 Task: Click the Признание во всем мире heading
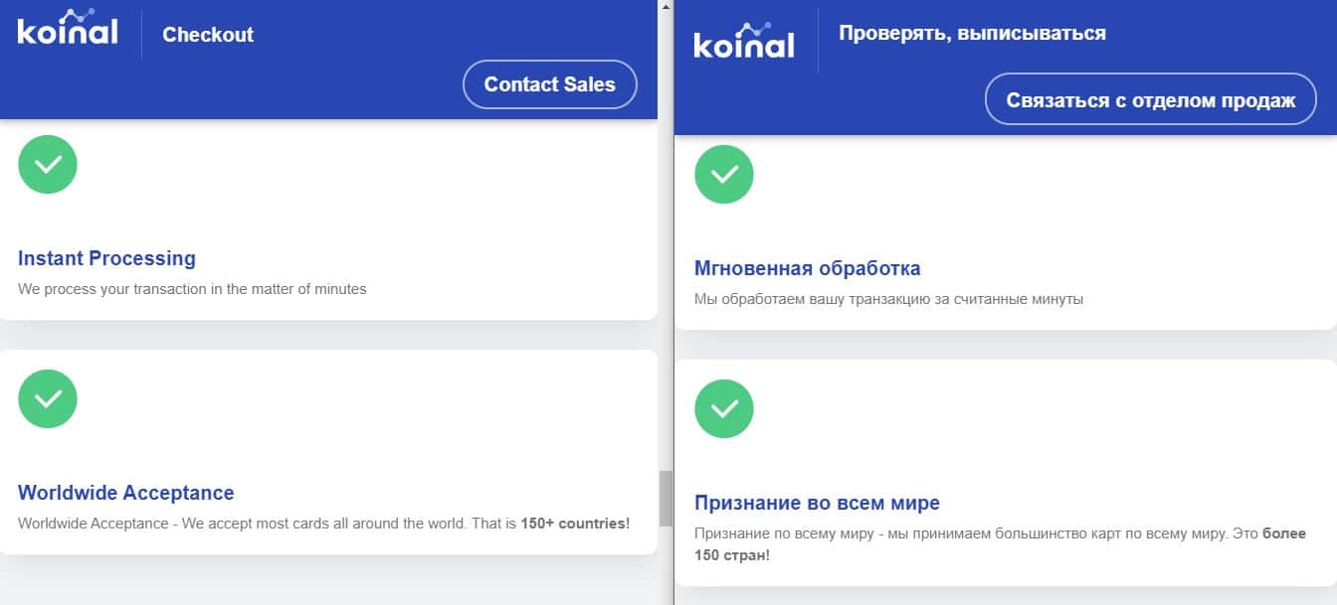point(817,503)
